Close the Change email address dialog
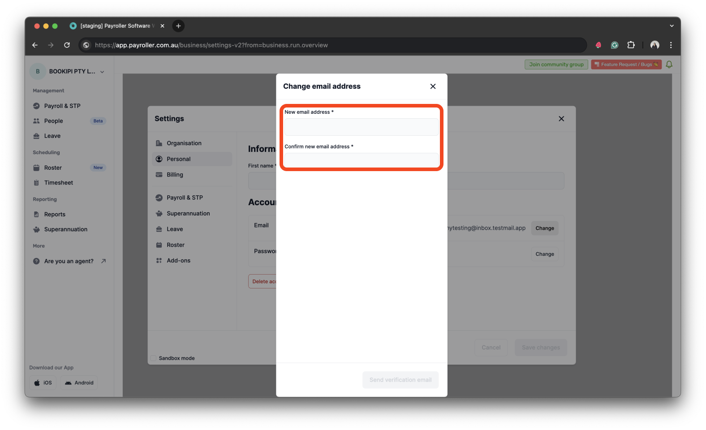The height and width of the screenshot is (430, 706). click(433, 86)
